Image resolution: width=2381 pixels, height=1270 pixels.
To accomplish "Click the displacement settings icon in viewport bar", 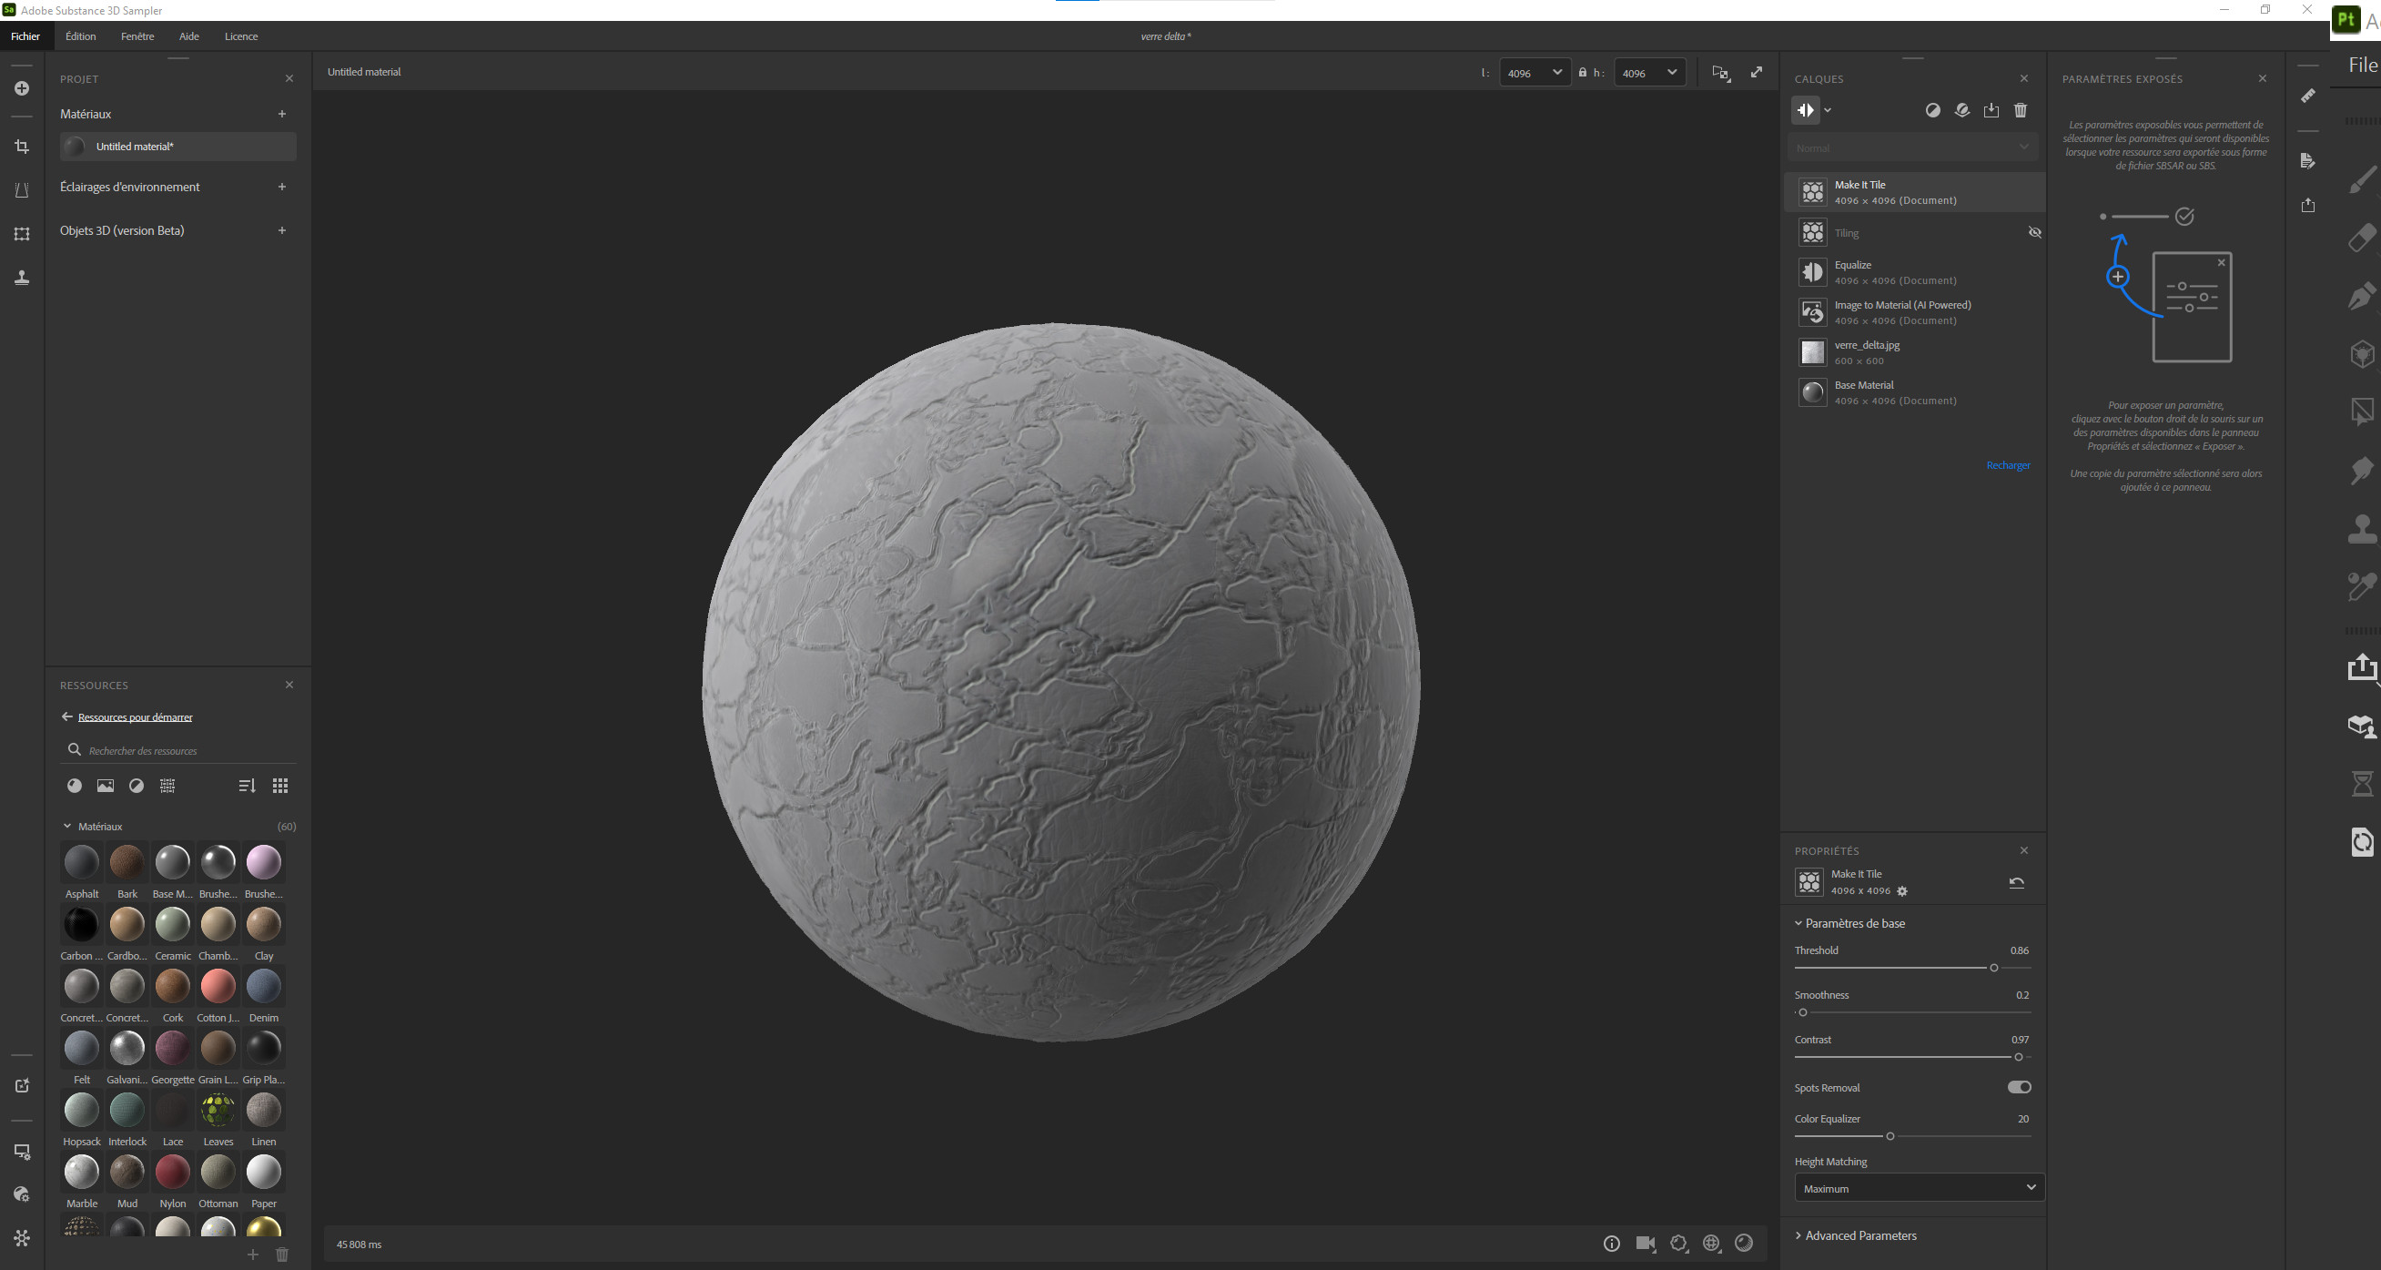I will tap(1679, 1244).
